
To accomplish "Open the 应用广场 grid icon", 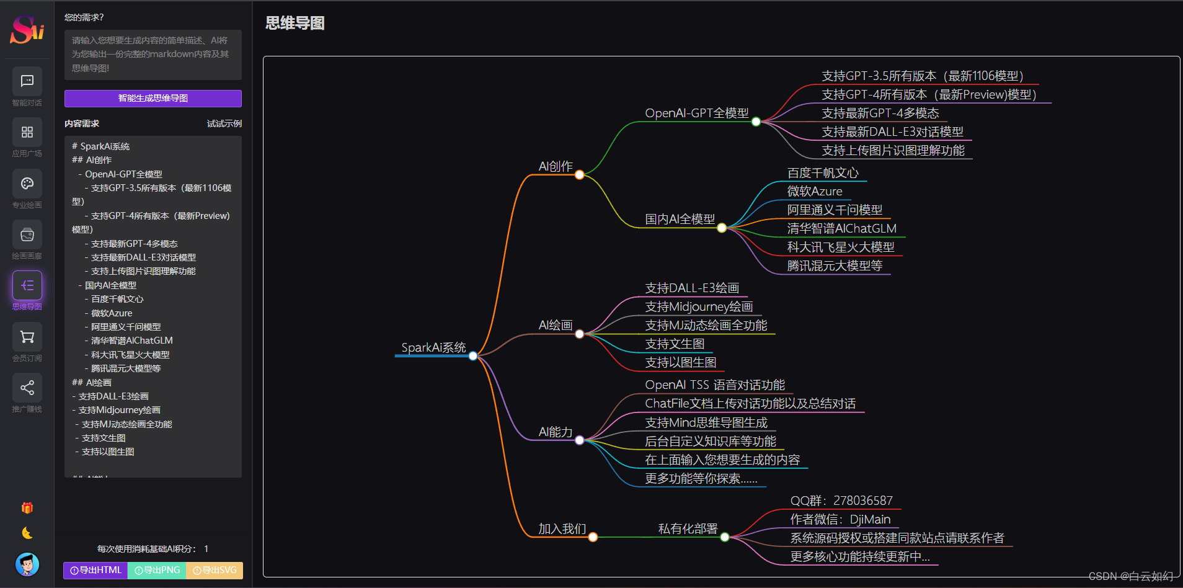I will pos(27,132).
